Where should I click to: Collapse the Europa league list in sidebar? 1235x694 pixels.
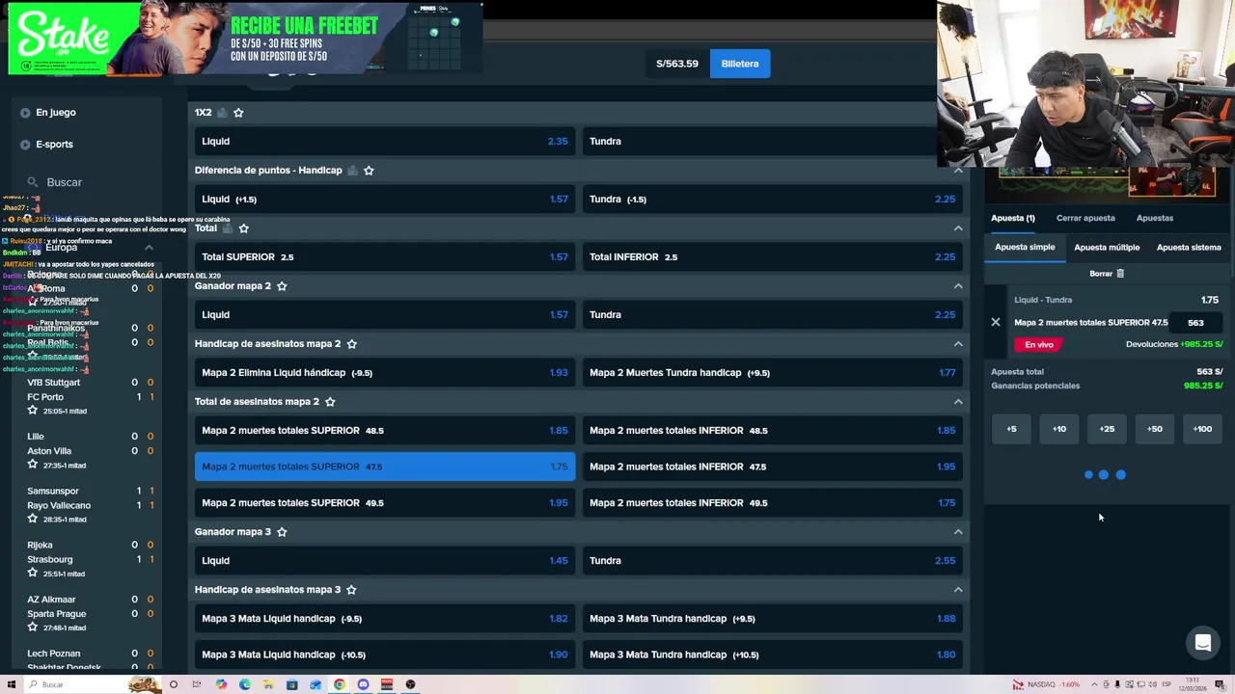[149, 248]
